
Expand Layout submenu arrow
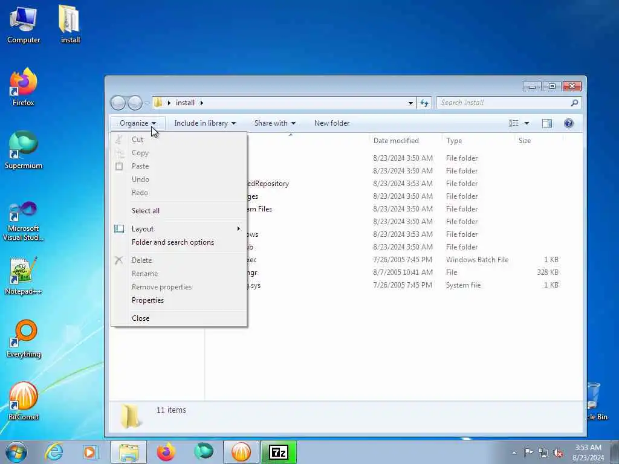coord(238,229)
